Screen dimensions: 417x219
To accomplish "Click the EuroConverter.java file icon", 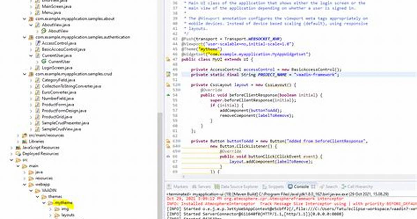I will click(x=38, y=92).
